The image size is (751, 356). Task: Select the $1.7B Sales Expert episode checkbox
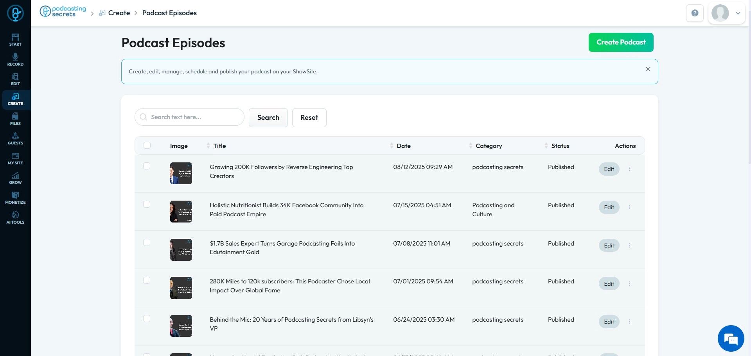coord(147,242)
